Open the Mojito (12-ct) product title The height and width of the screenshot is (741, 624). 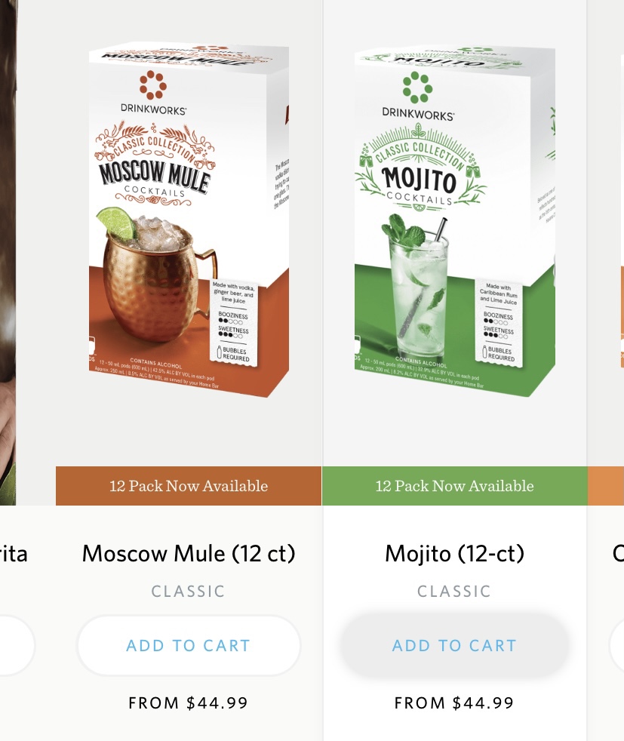point(454,553)
